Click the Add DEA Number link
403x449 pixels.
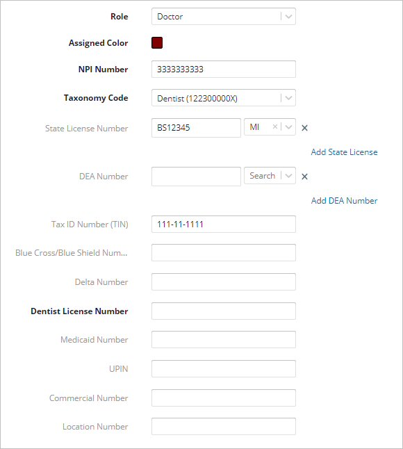click(344, 201)
